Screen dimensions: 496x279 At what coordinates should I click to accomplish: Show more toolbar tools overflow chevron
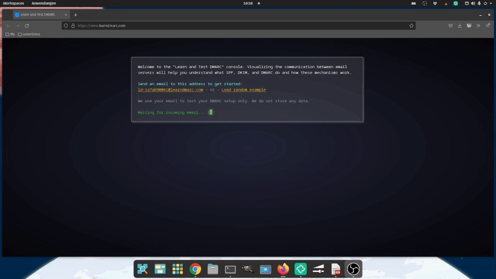[478, 26]
